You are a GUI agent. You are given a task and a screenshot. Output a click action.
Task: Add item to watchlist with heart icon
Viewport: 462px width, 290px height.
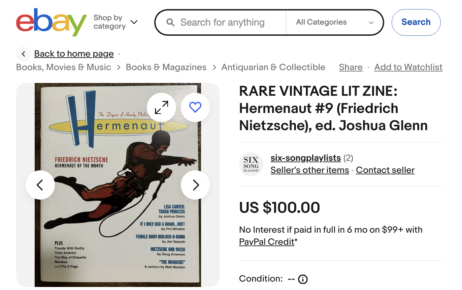[195, 107]
